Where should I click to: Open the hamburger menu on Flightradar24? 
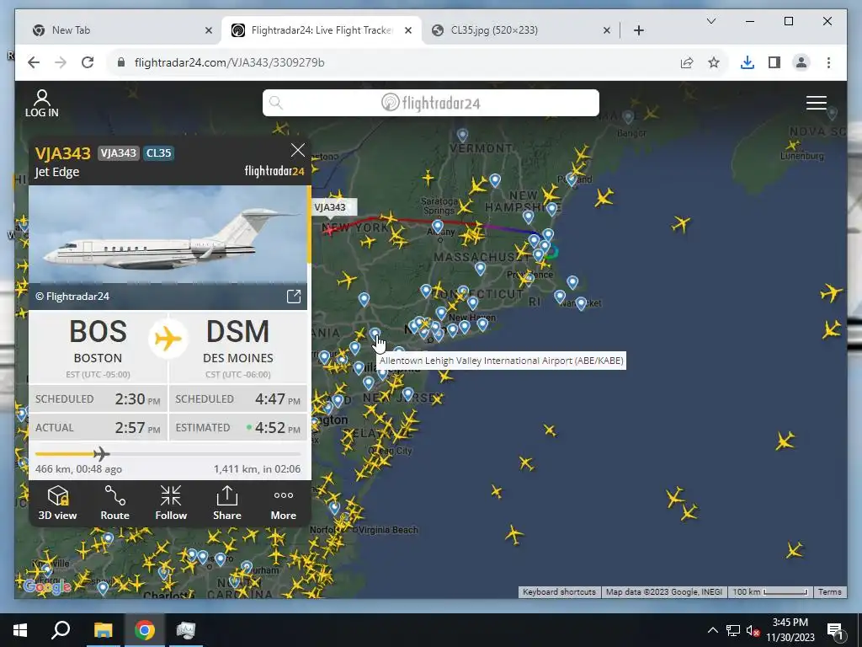[x=816, y=103]
